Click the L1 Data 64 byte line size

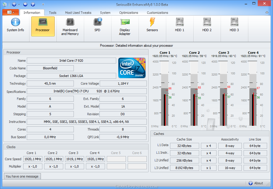(x=255, y=146)
